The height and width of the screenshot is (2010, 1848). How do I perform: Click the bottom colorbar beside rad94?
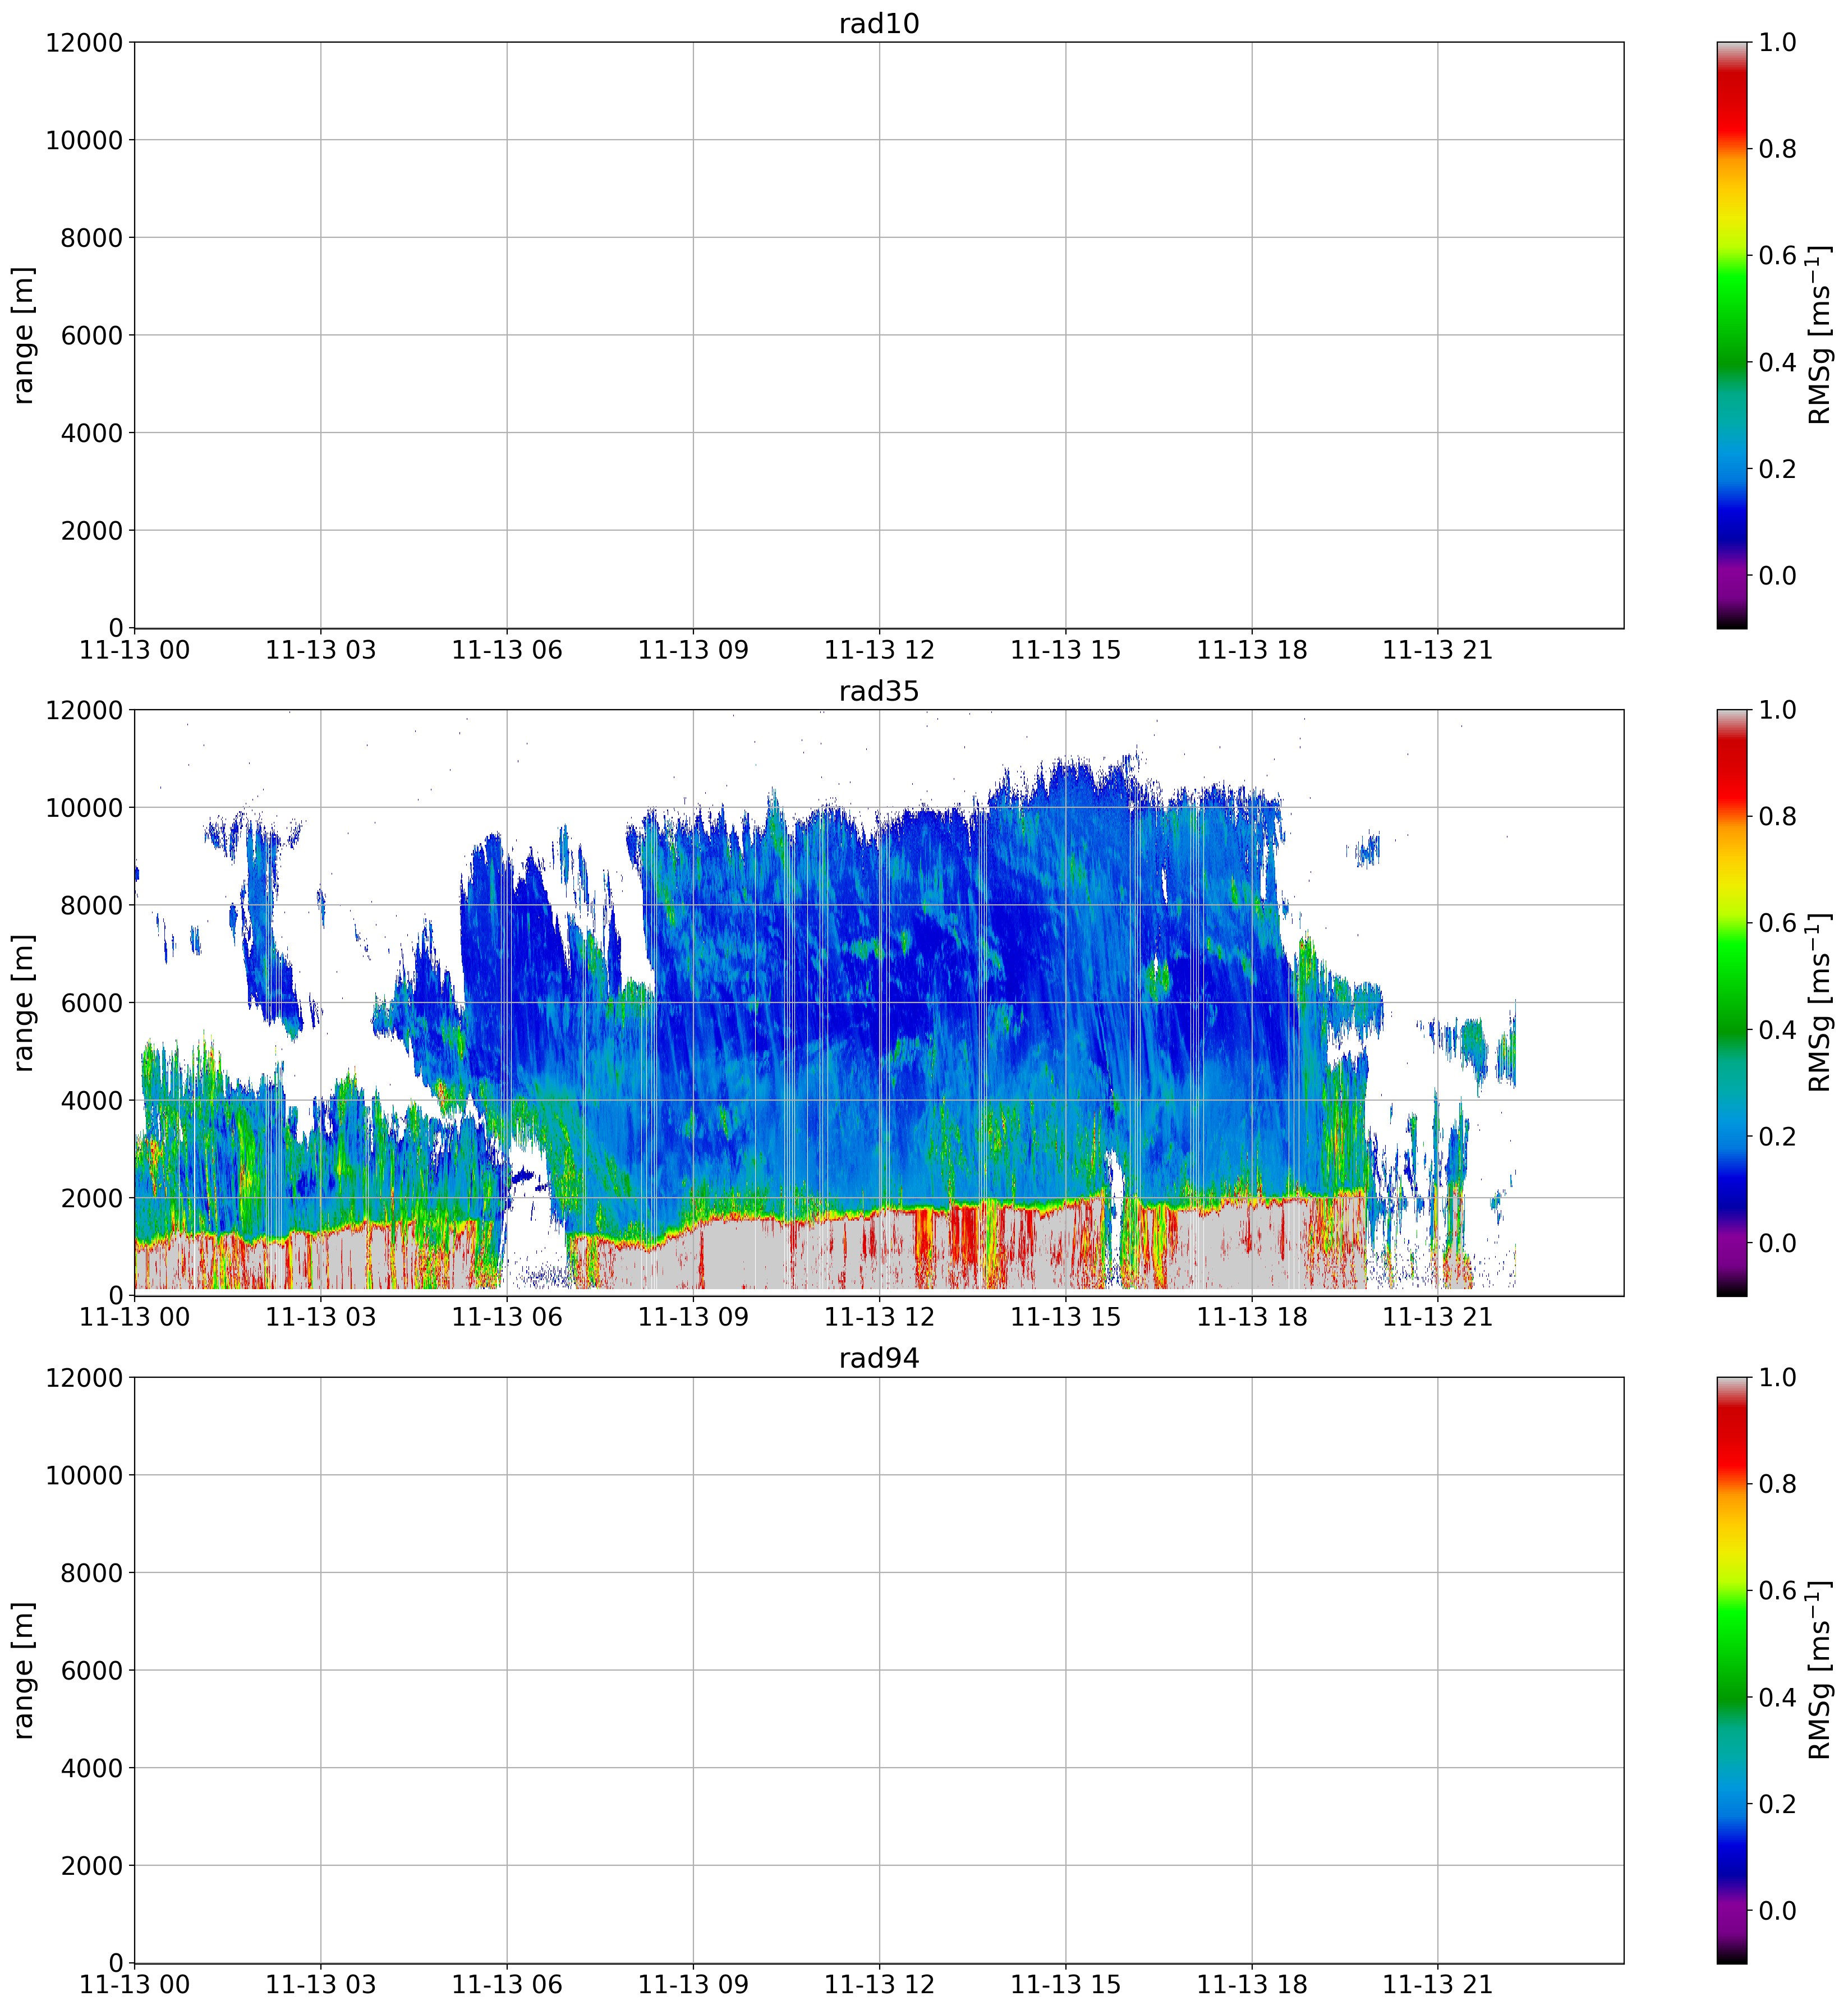tap(1732, 1670)
